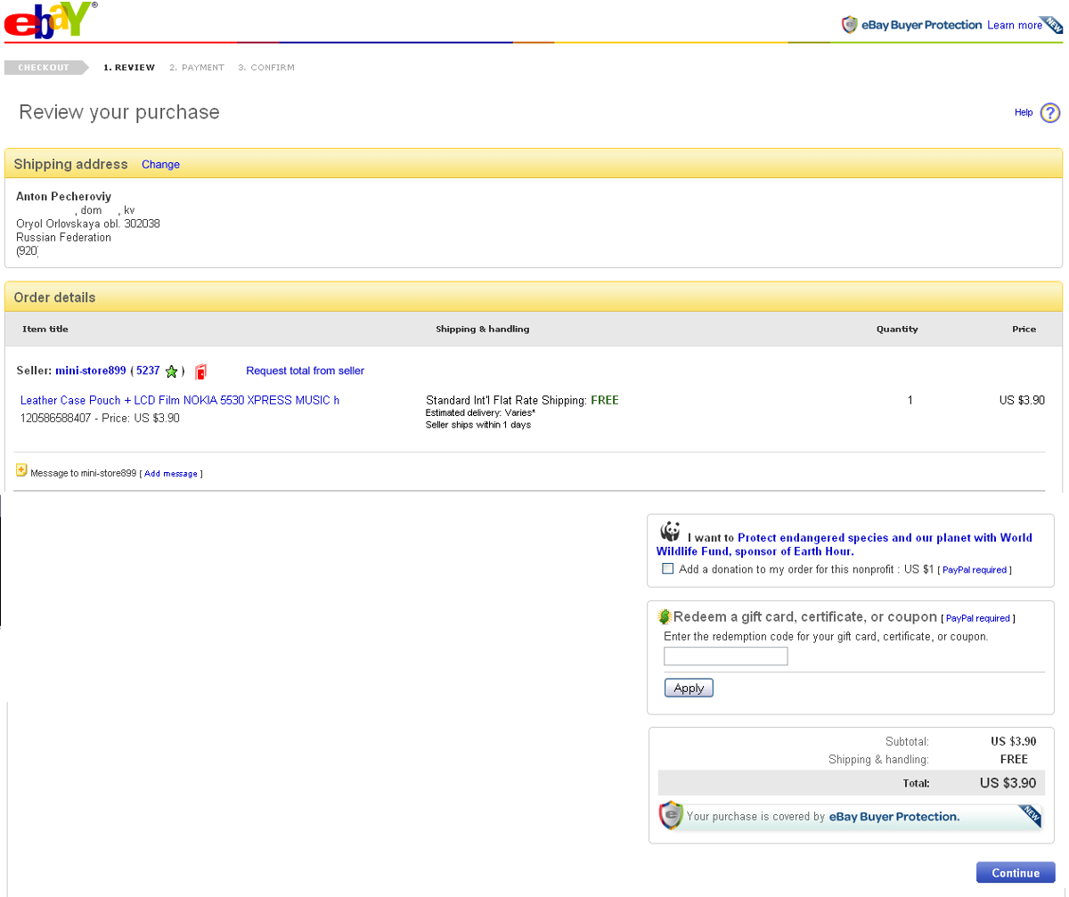Viewport: 1069px width, 897px height.
Task: Click the US $3.90 price in item row
Action: (1022, 401)
